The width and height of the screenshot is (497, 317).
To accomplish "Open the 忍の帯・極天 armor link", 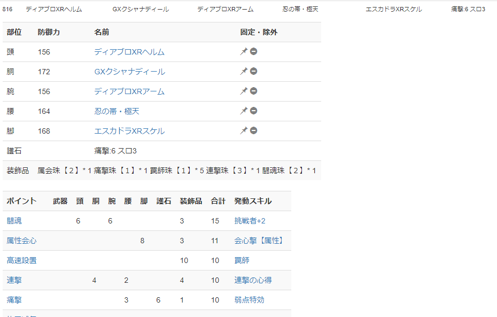I will [x=117, y=111].
